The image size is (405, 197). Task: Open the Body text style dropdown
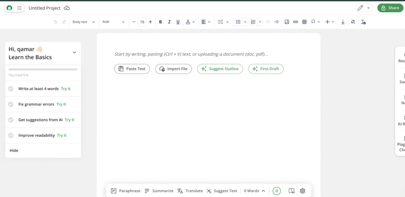[x=83, y=22]
